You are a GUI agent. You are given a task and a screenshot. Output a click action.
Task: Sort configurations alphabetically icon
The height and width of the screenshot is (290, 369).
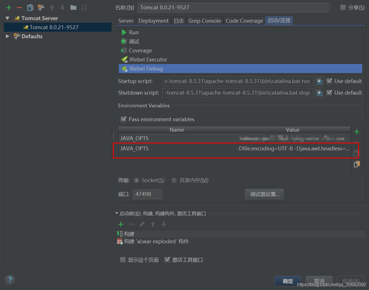pyautogui.click(x=84, y=8)
